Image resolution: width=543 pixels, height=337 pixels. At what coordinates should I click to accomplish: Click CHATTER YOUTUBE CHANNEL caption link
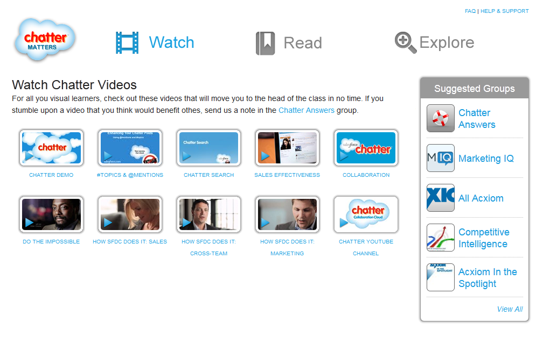click(x=366, y=247)
